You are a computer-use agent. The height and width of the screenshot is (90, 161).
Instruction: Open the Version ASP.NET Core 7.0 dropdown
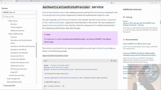[x=19, y=12]
